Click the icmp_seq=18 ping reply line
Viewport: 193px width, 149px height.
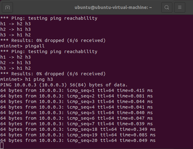pyautogui.click(x=78, y=129)
